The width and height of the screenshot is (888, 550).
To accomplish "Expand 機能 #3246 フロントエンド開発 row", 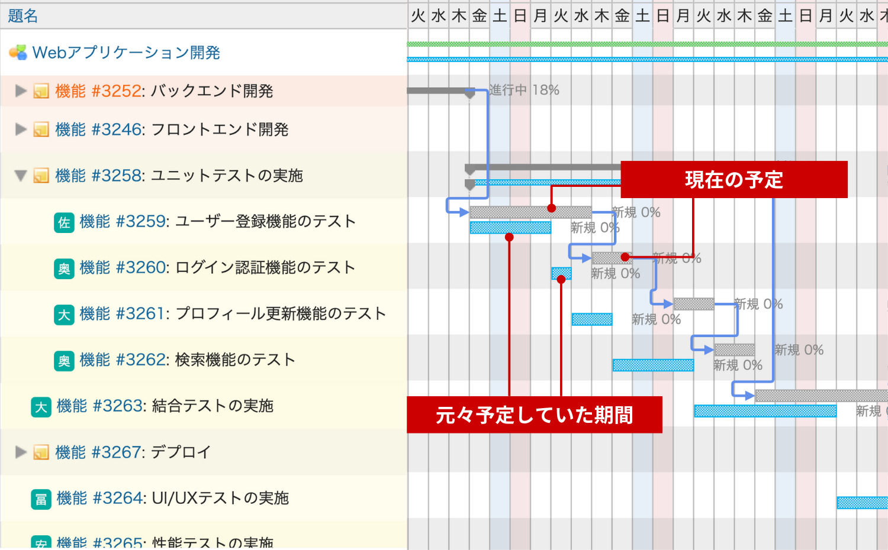I will tap(21, 129).
